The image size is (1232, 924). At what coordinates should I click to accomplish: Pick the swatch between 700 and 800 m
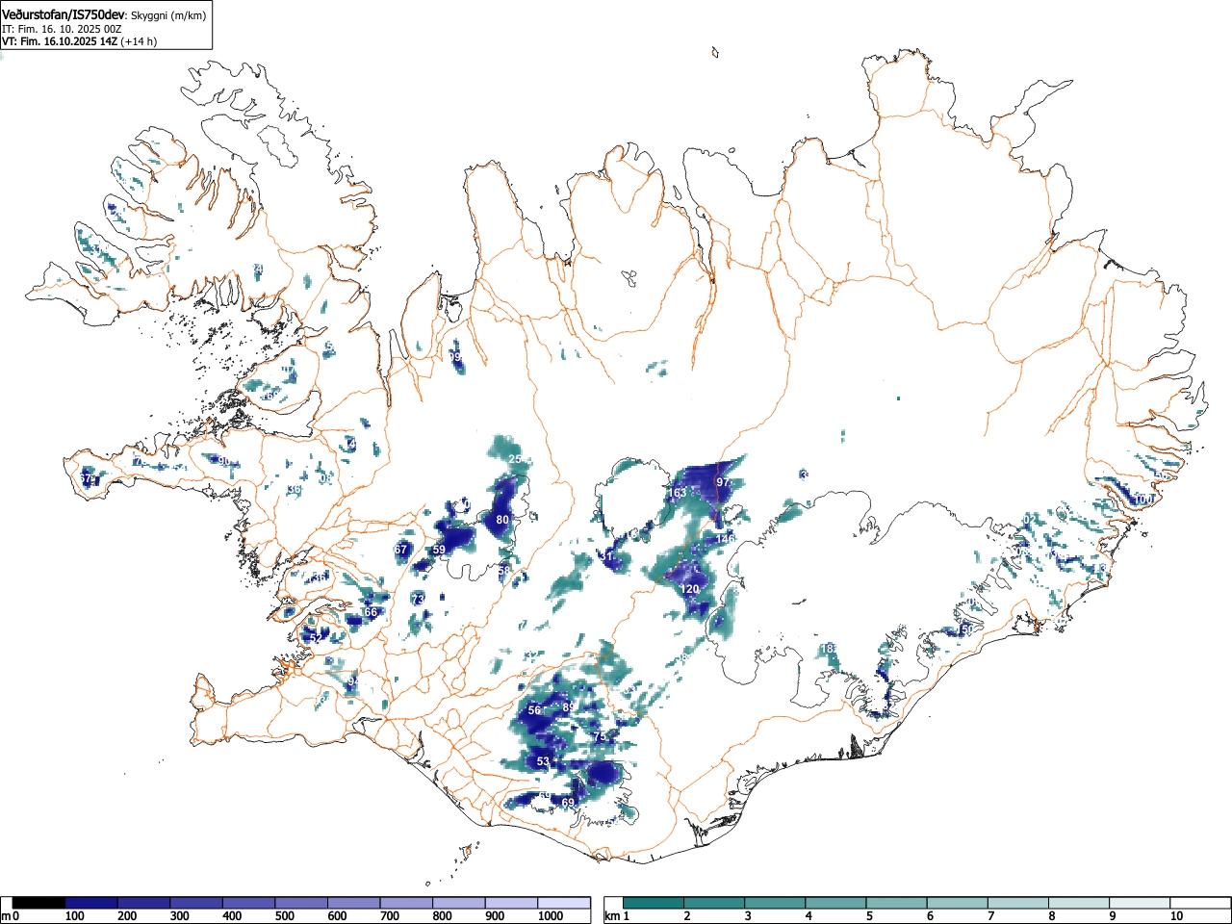[x=406, y=903]
